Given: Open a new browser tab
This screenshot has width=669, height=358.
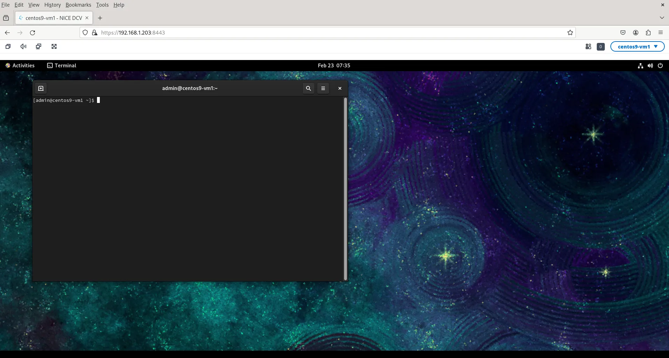Looking at the screenshot, I should pyautogui.click(x=100, y=18).
